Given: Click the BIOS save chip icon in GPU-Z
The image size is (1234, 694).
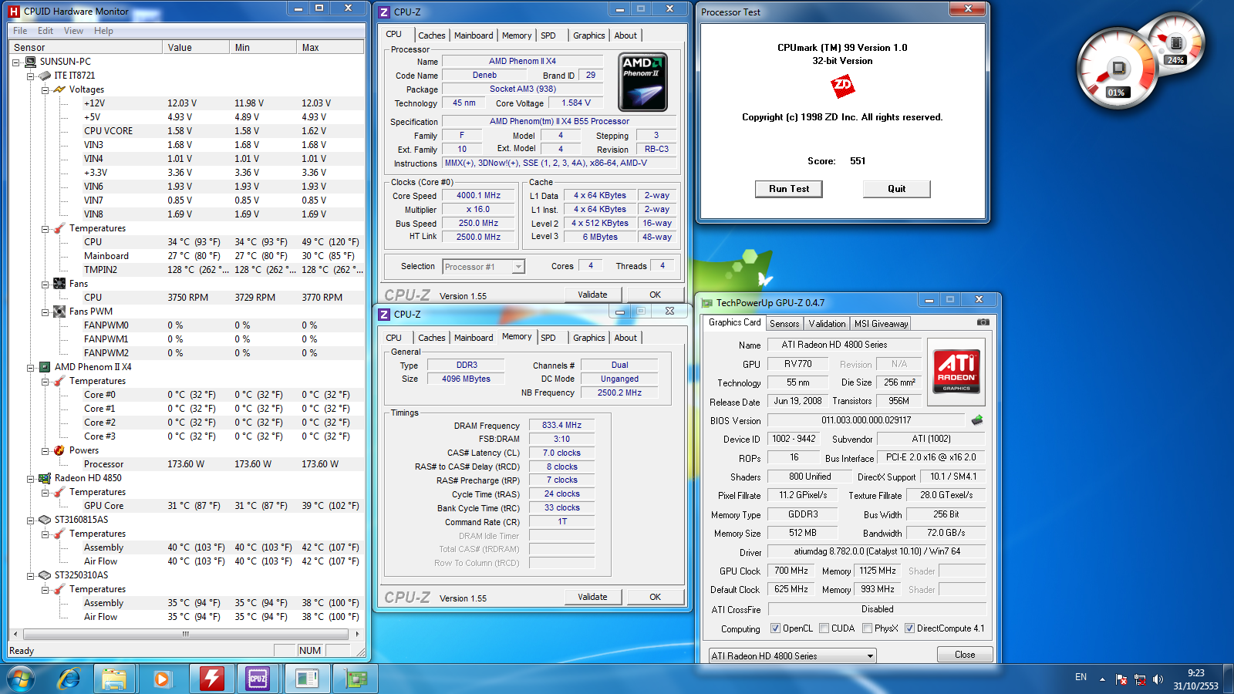Looking at the screenshot, I should (977, 420).
